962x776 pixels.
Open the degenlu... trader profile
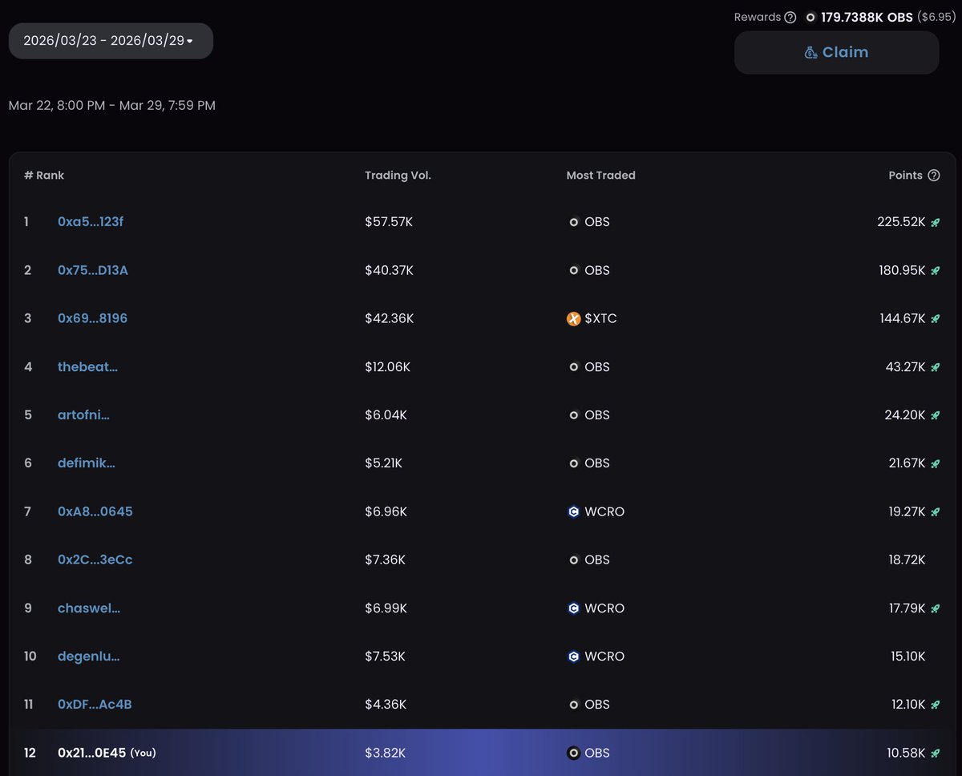coord(88,656)
